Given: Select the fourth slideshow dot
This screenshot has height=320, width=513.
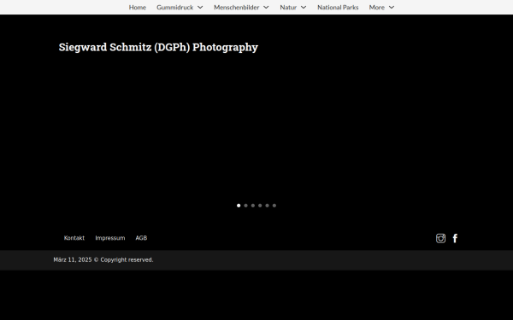Looking at the screenshot, I should 260,206.
